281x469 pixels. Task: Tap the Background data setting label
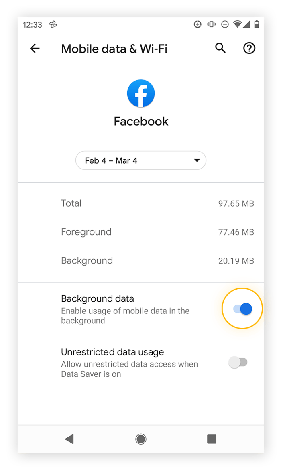(x=98, y=299)
